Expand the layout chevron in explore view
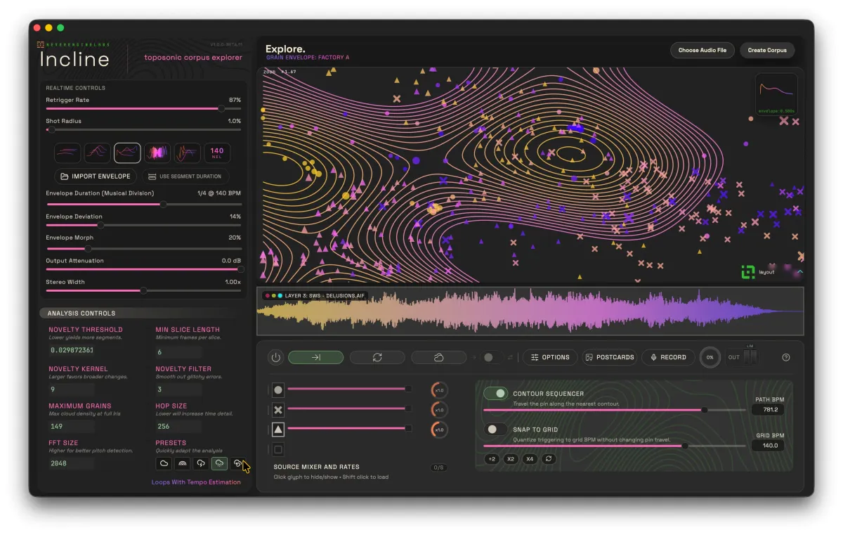The width and height of the screenshot is (843, 535). coord(799,271)
